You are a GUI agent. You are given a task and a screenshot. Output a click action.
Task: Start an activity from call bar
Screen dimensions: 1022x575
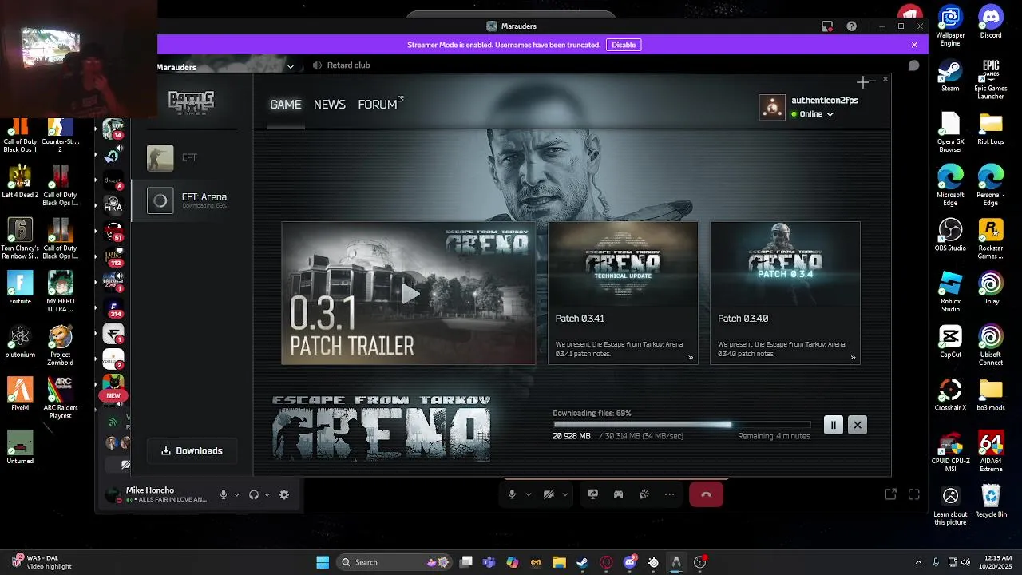[618, 494]
